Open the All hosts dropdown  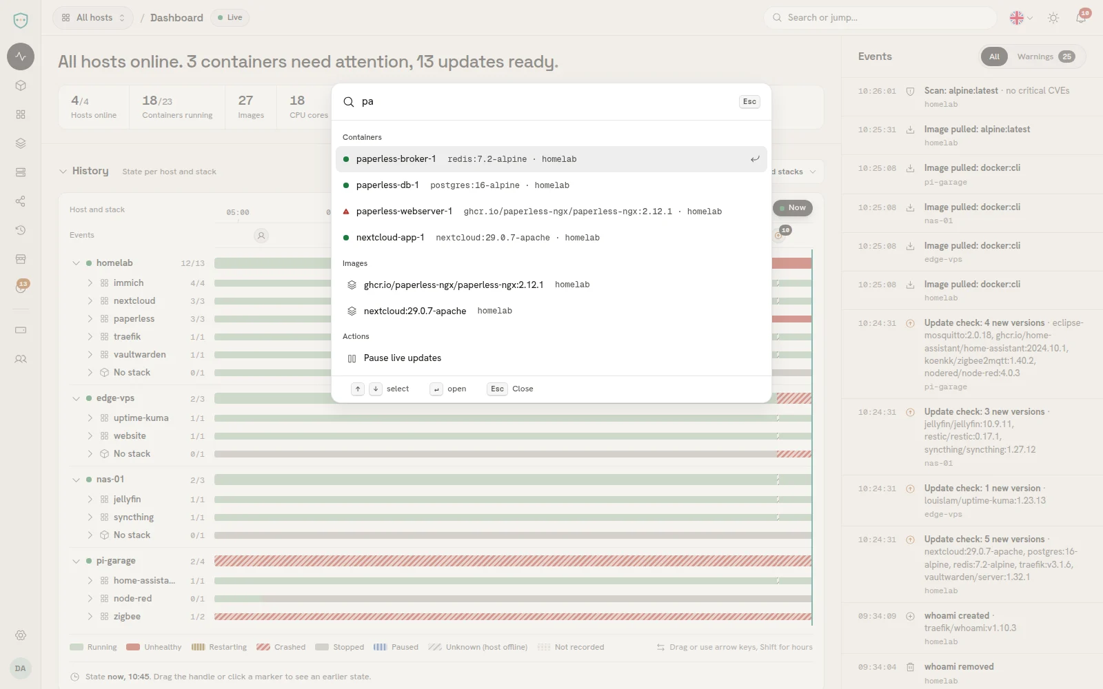[x=93, y=18]
